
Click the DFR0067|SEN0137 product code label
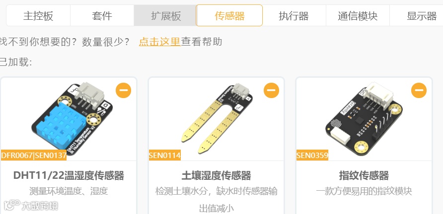(34, 155)
